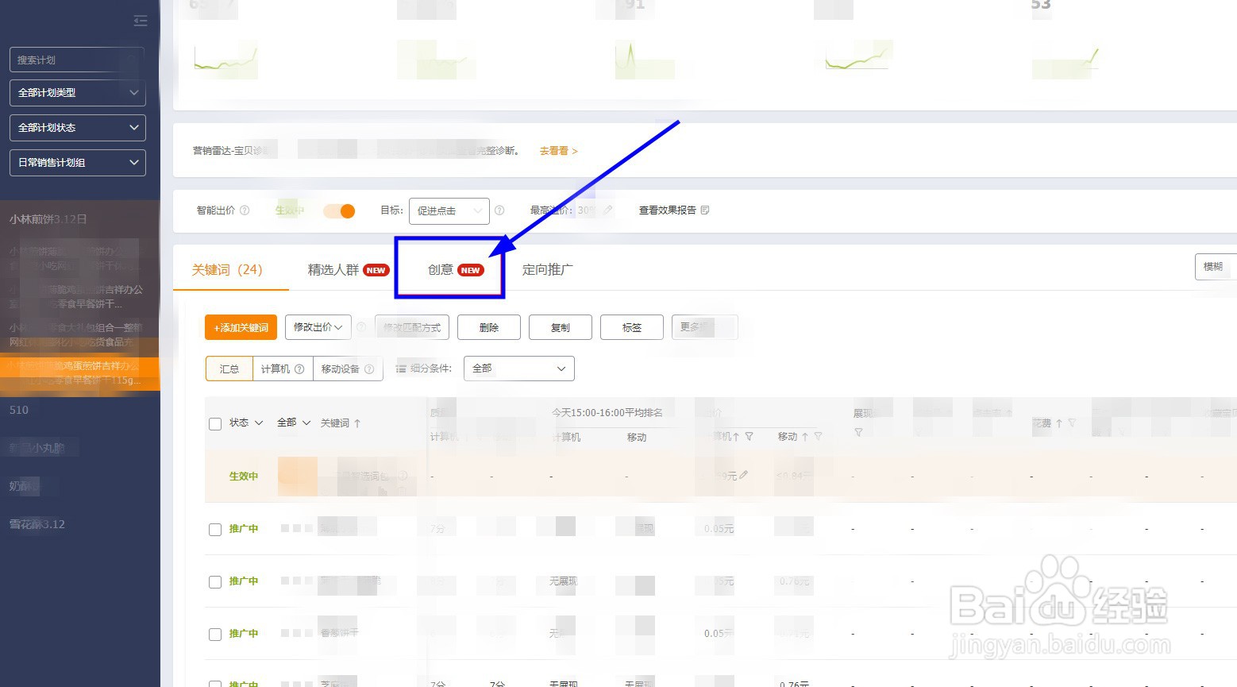
Task: Open report icon next to 查看效果报告
Action: point(705,210)
